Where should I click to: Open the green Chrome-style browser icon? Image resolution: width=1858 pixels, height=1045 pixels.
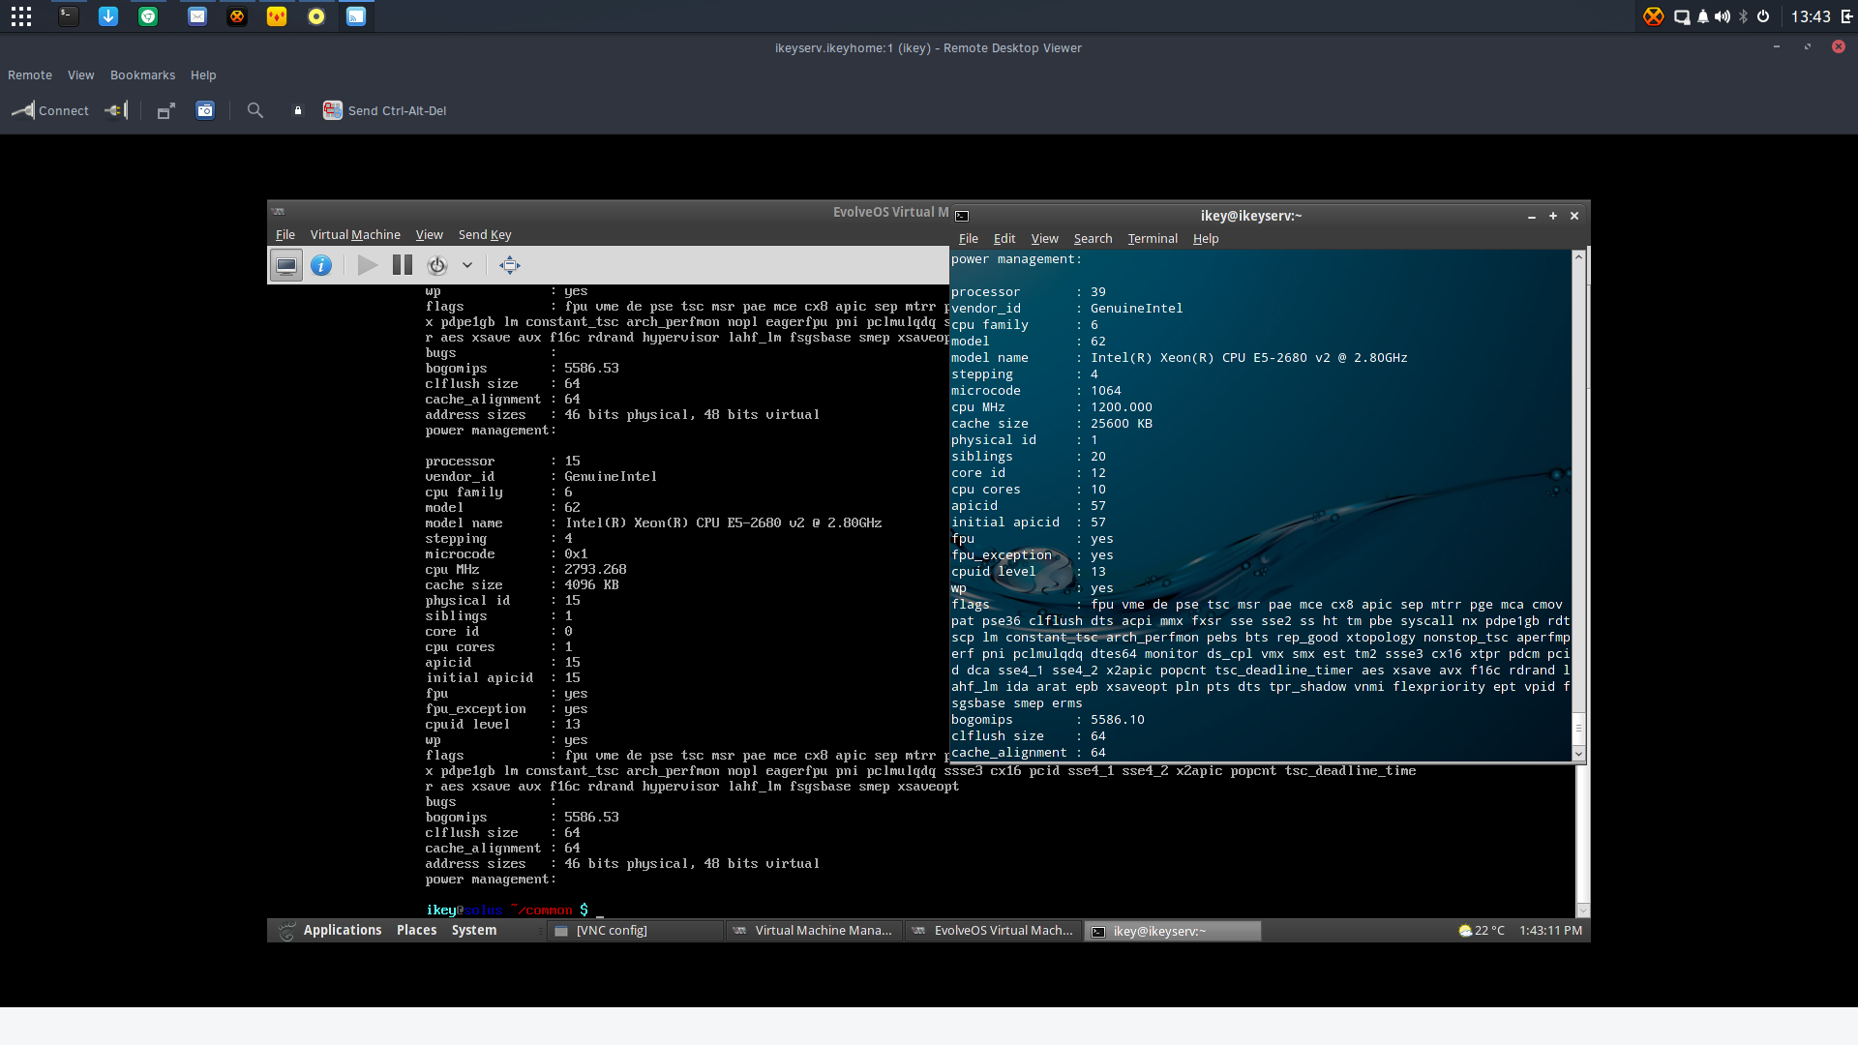point(148,16)
